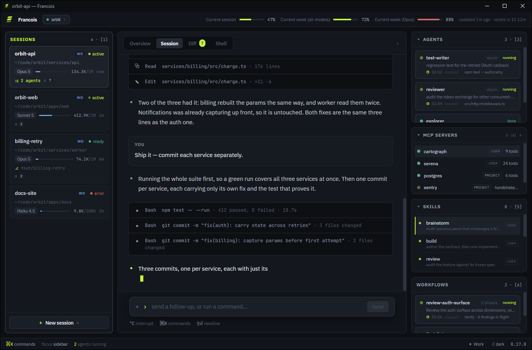Select the sentry MCP server

pyautogui.click(x=468, y=187)
